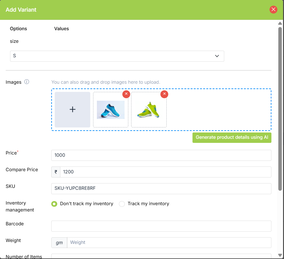Click the gm unit label for Weight

coord(59,243)
